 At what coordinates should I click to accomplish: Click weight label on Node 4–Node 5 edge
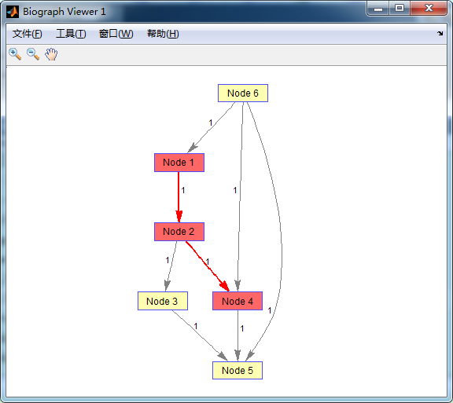click(242, 328)
